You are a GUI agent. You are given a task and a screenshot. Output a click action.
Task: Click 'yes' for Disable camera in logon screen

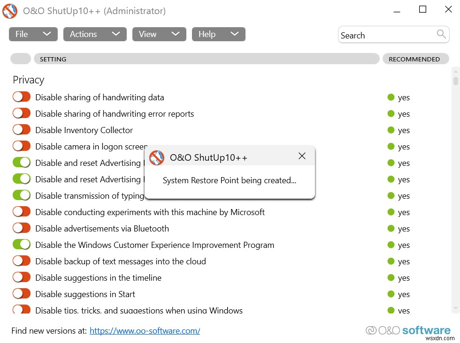coord(404,147)
